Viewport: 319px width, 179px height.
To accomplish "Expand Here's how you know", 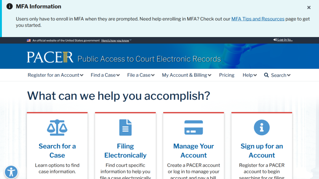I will click(116, 40).
